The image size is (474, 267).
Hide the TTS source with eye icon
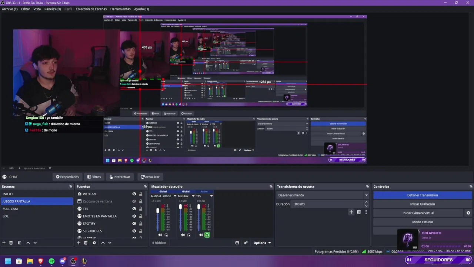[134, 209]
